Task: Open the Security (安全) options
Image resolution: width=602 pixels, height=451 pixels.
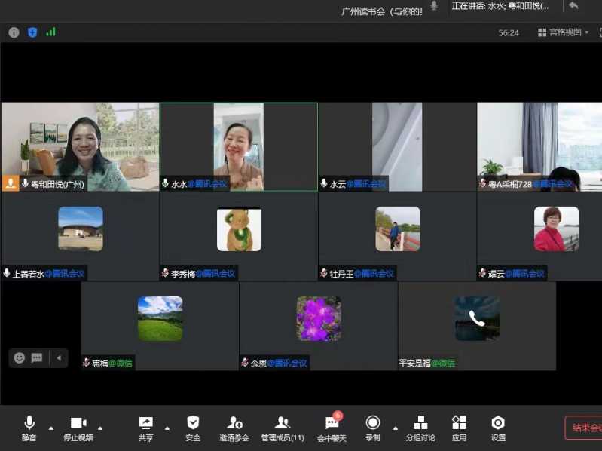Action: coord(193,428)
